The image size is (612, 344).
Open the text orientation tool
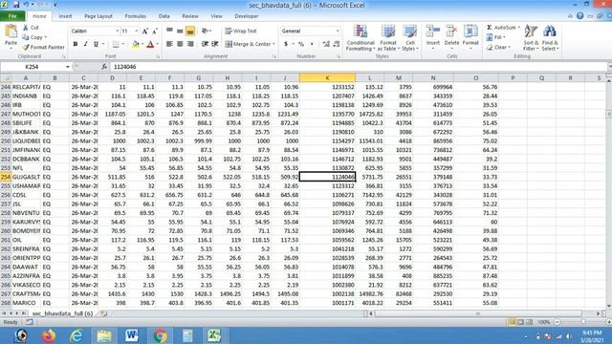click(206, 32)
